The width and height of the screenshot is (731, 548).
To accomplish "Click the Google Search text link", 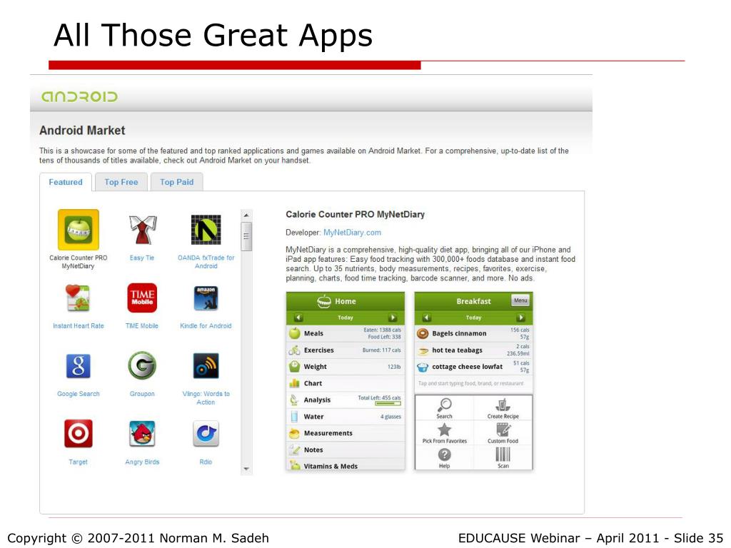I will (79, 394).
